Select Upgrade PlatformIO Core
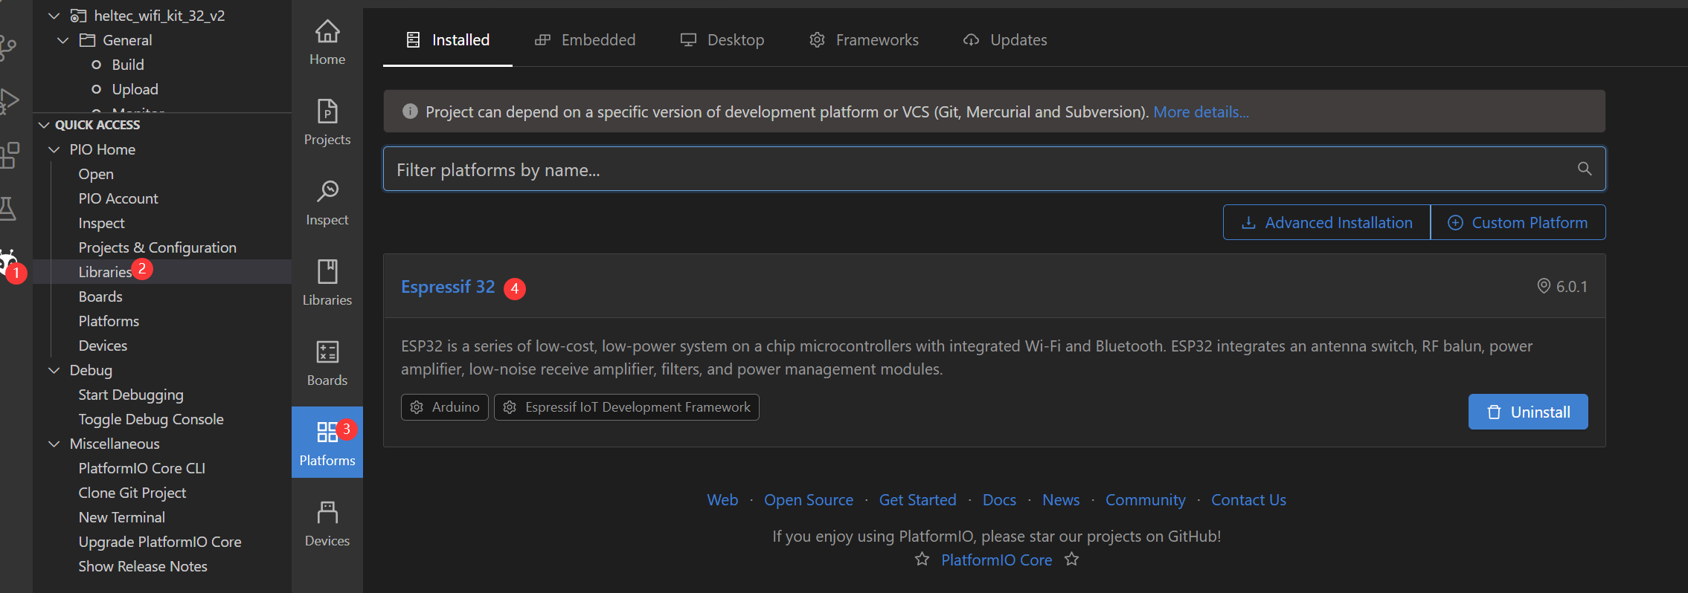This screenshot has height=593, width=1688. (160, 542)
